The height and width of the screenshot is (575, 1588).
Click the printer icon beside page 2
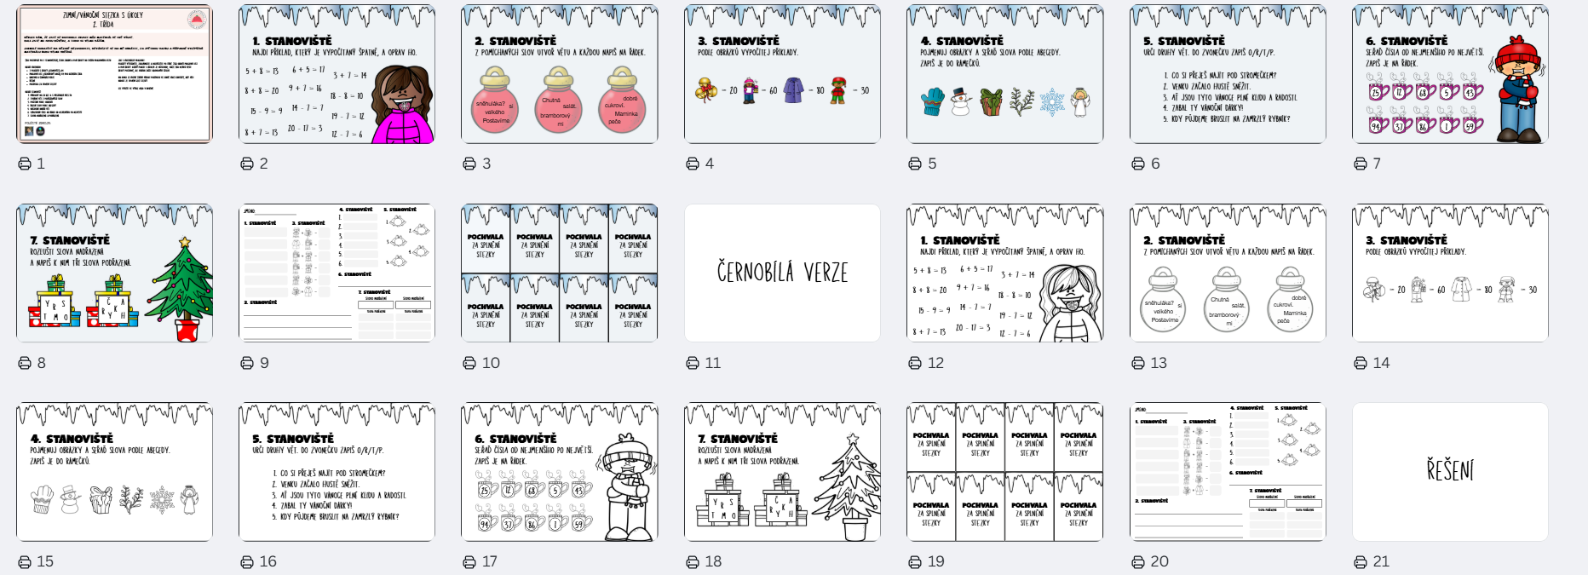coord(247,164)
